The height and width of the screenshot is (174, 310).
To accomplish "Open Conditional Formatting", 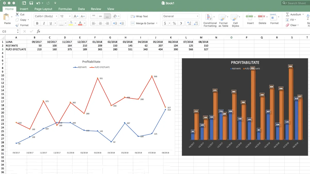I will tap(210, 21).
